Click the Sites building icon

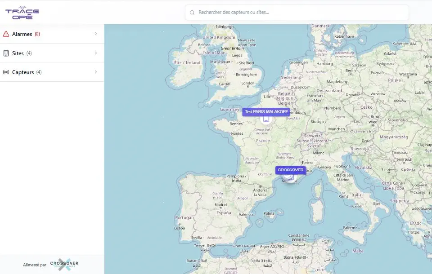tap(6, 53)
